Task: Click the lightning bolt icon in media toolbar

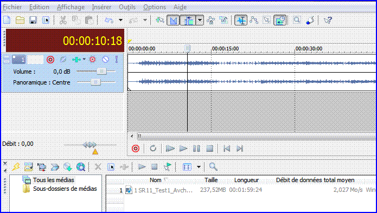Action: point(16,166)
